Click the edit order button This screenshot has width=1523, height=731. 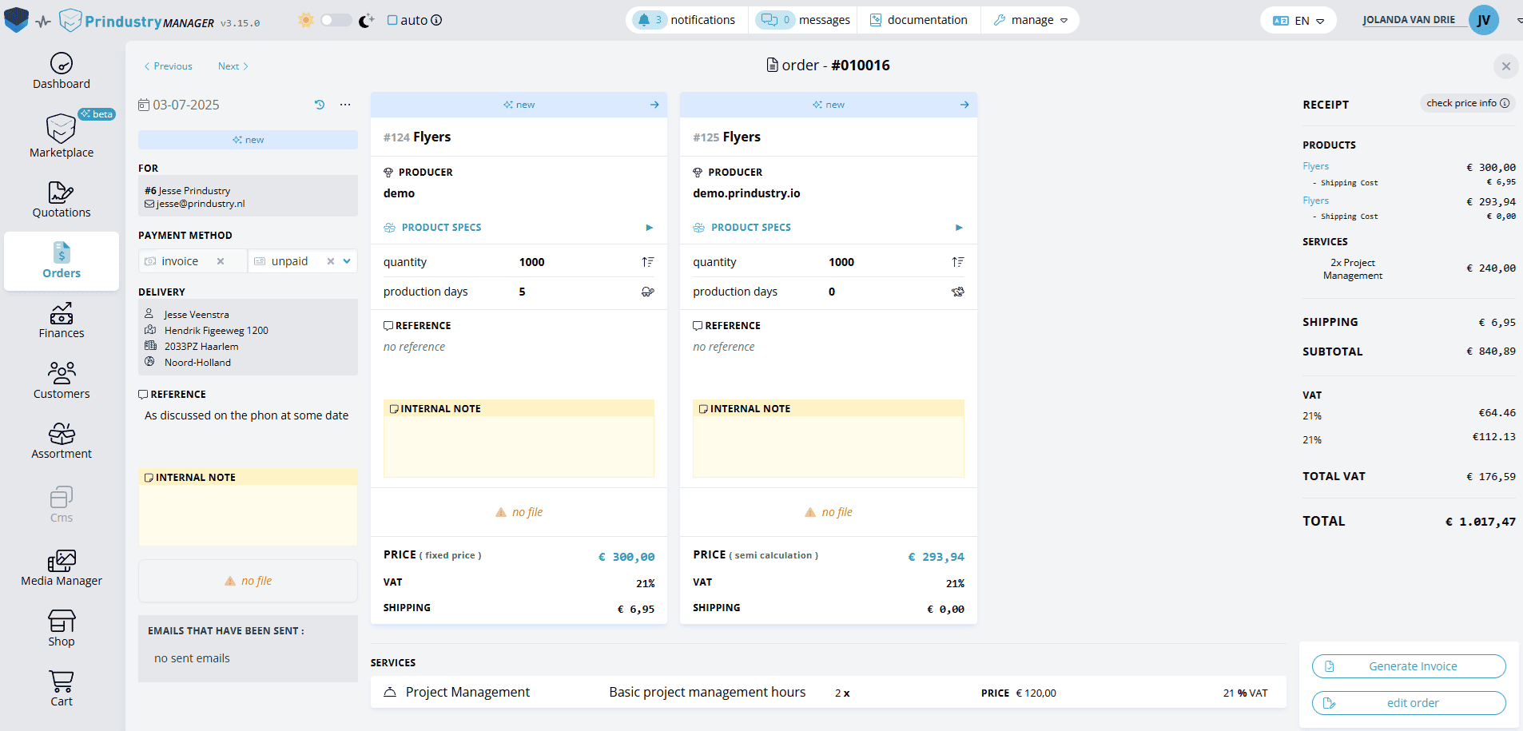click(1409, 703)
